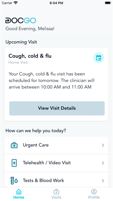
Task: Tap the calendar icon on the visit card
Action: click(x=99, y=58)
